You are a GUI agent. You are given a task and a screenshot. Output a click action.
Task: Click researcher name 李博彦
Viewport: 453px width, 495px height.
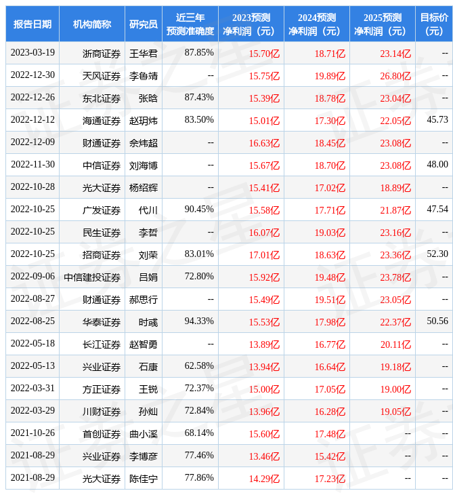click(144, 456)
